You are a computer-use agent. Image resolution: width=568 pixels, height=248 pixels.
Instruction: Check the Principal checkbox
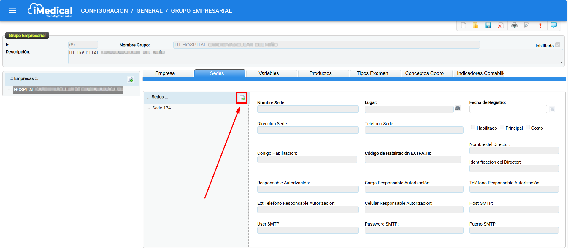click(x=502, y=127)
